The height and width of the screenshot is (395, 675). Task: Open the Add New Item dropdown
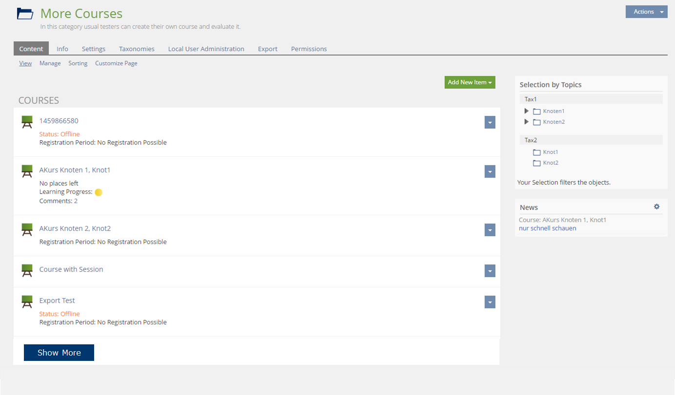[470, 82]
